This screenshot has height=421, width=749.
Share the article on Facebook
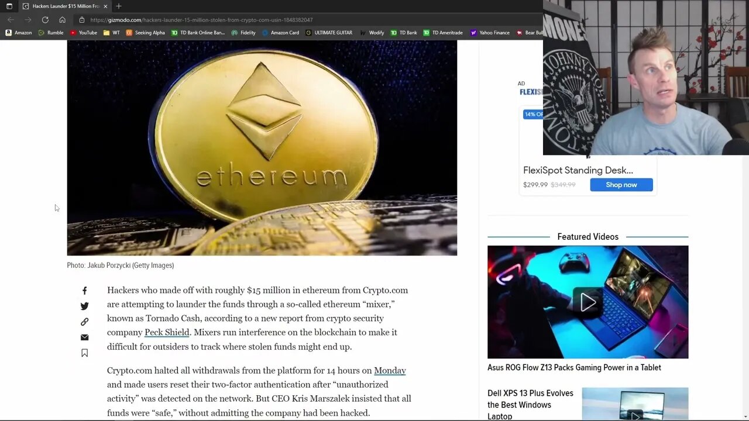[84, 291]
